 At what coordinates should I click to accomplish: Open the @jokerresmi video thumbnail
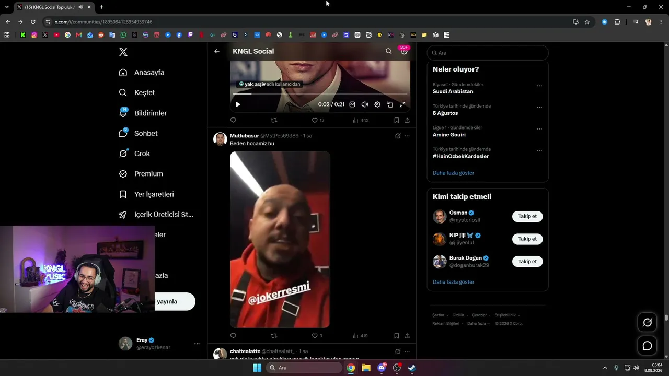pos(280,240)
